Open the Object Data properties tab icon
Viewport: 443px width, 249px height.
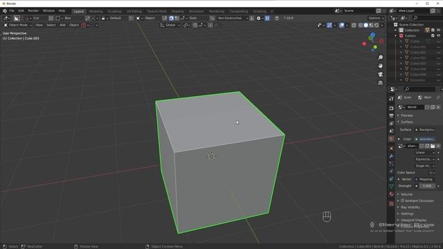click(391, 186)
